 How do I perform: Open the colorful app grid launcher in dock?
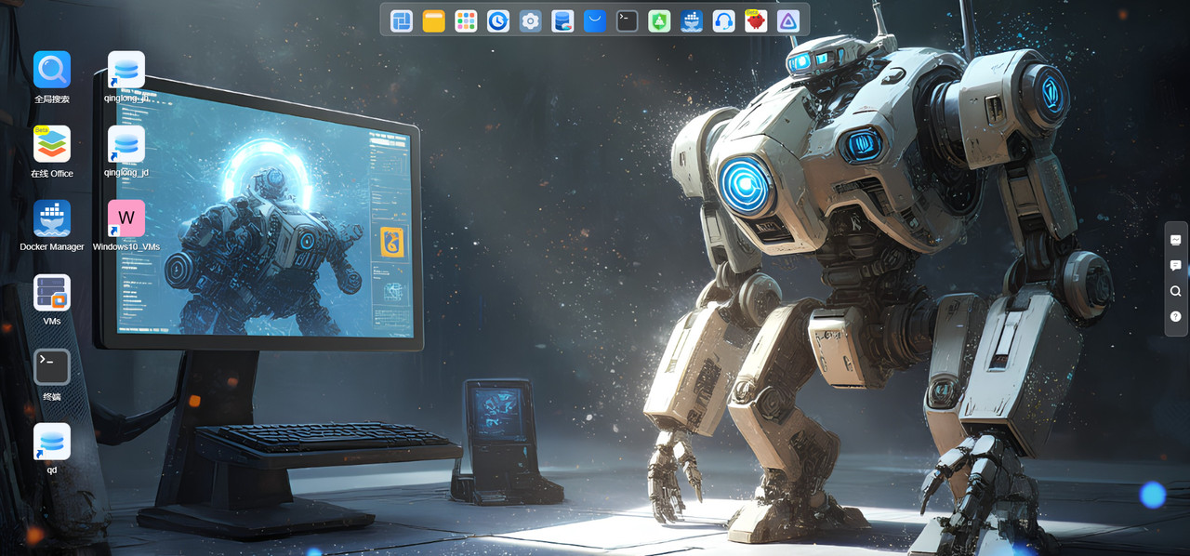click(466, 20)
